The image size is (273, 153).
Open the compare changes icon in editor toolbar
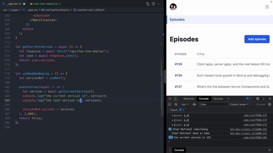148,4
